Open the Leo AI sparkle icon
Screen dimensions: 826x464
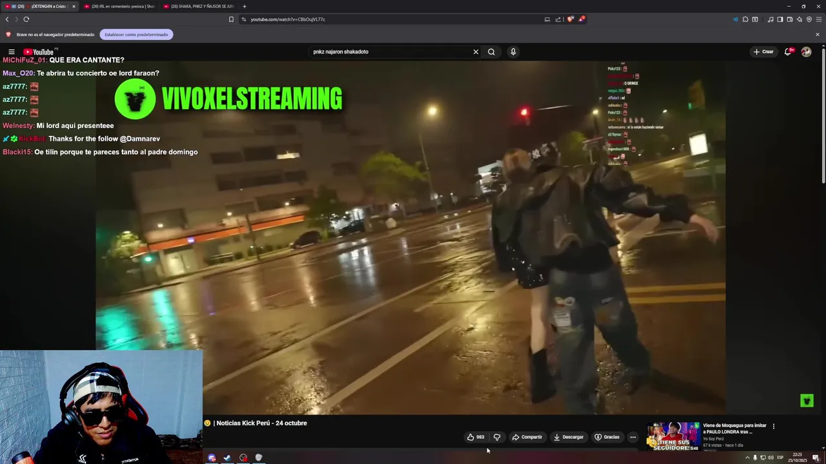point(799,19)
